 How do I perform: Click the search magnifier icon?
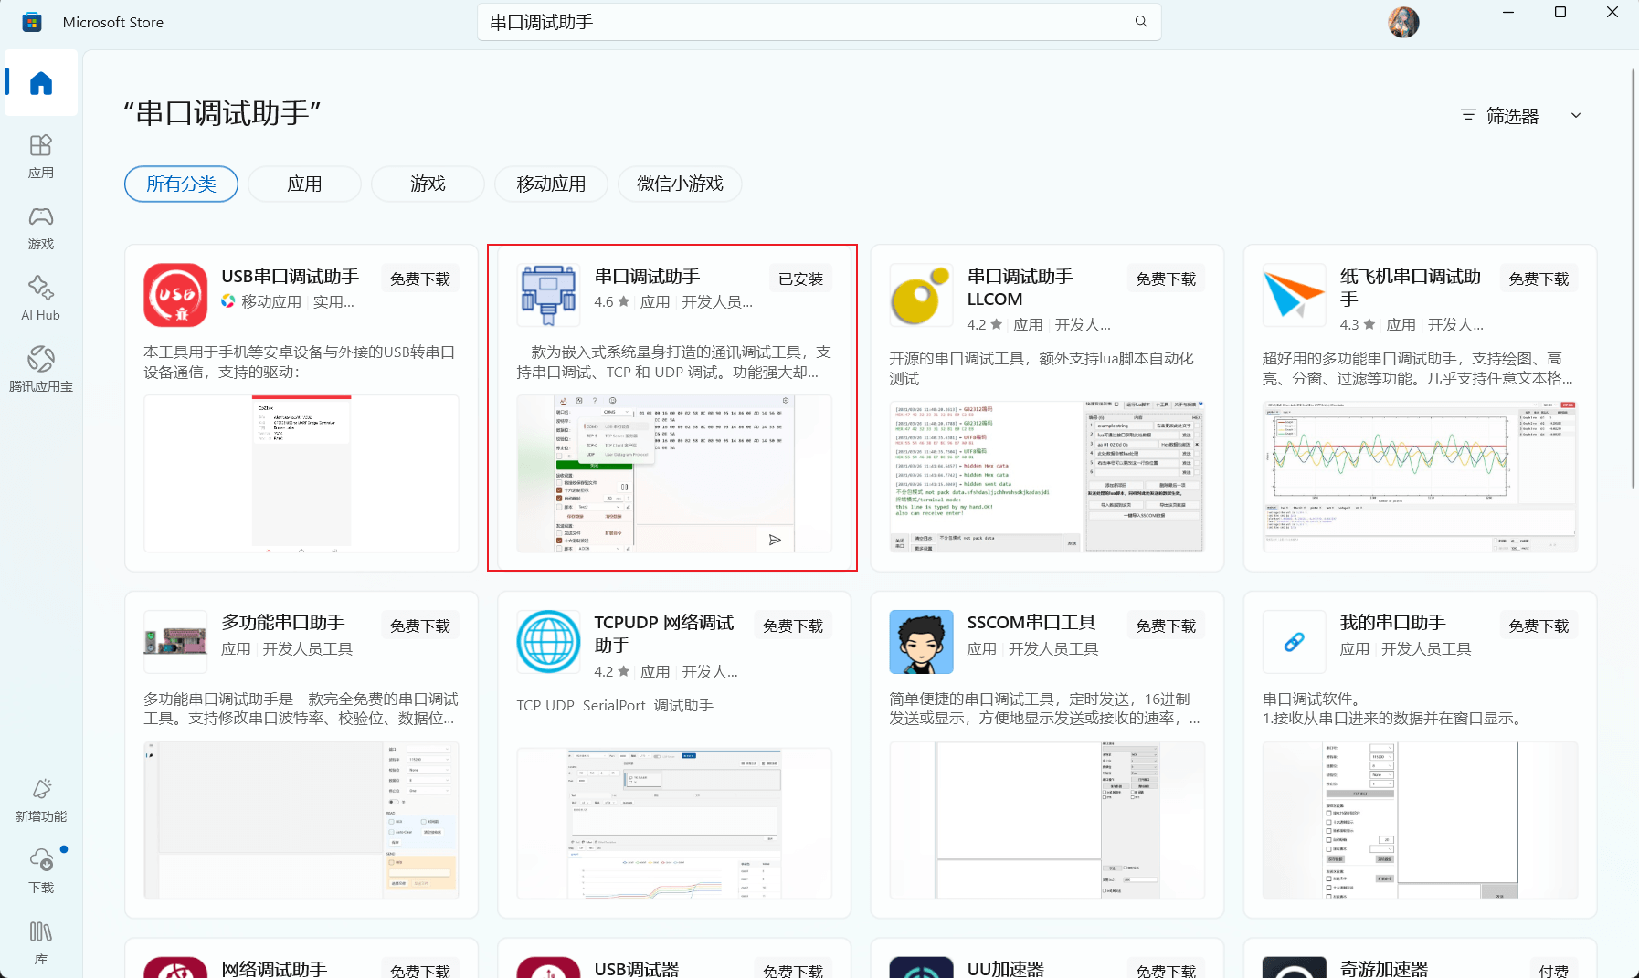[x=1141, y=22]
